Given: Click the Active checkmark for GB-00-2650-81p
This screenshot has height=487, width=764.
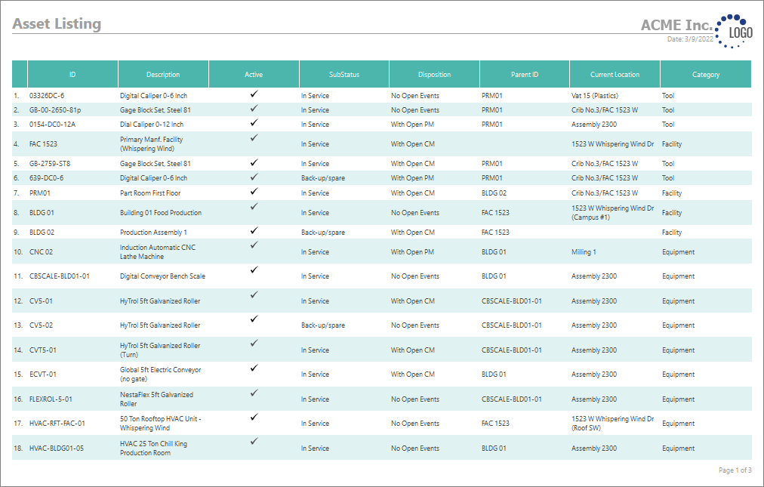Looking at the screenshot, I should click(254, 108).
